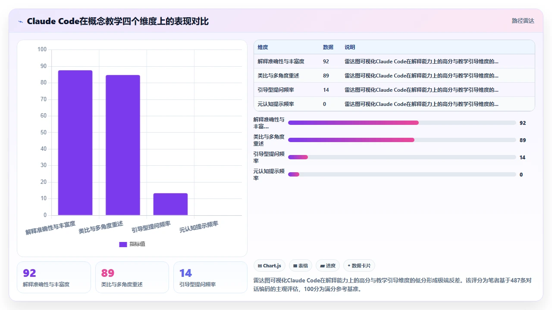Click the 引导型提问频率 bar in the chart
The height and width of the screenshot is (310, 552).
point(170,204)
